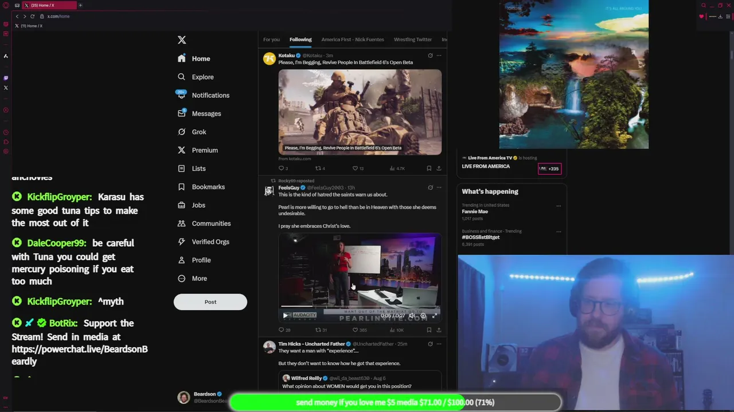The image size is (734, 412).
Task: Mute the FeelsGuy video volume
Action: [411, 316]
